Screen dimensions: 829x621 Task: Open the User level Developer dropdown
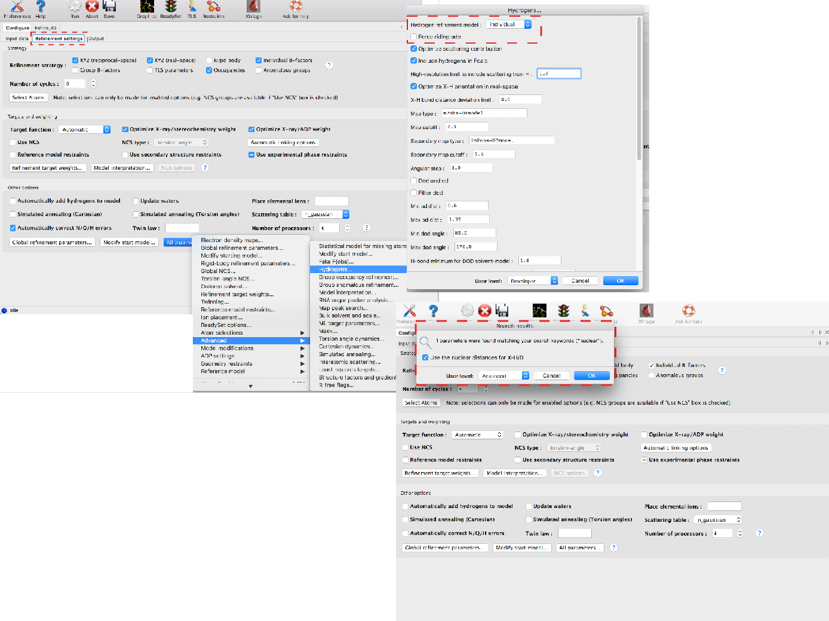pos(532,281)
